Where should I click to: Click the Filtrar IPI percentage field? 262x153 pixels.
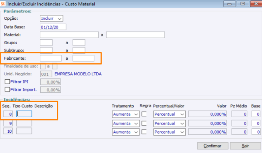click(50, 82)
